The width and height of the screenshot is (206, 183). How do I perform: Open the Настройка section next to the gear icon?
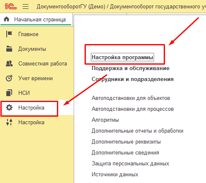point(31,107)
